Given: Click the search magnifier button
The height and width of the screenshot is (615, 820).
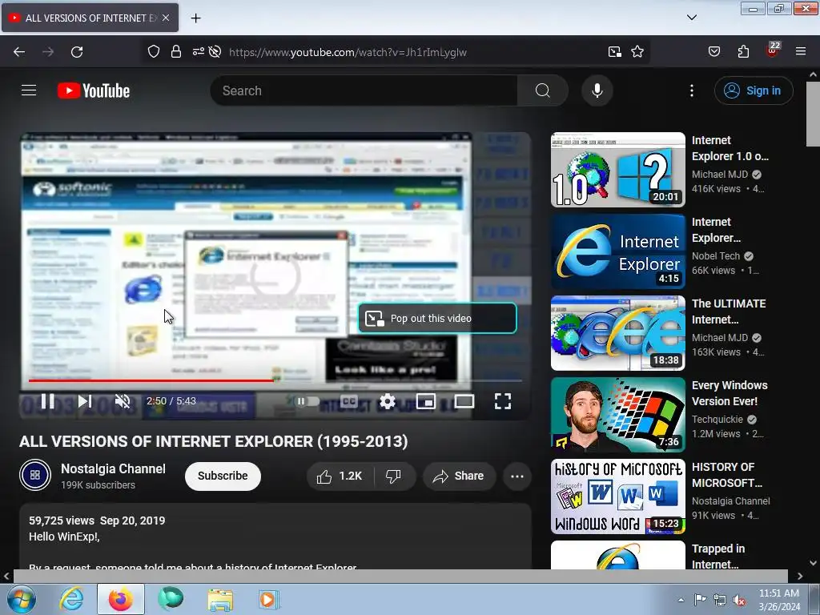Looking at the screenshot, I should (542, 90).
